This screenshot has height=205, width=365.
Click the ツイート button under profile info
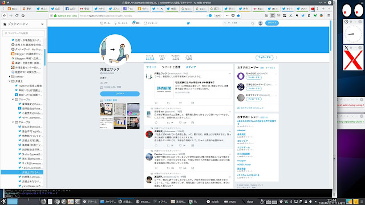(x=120, y=93)
